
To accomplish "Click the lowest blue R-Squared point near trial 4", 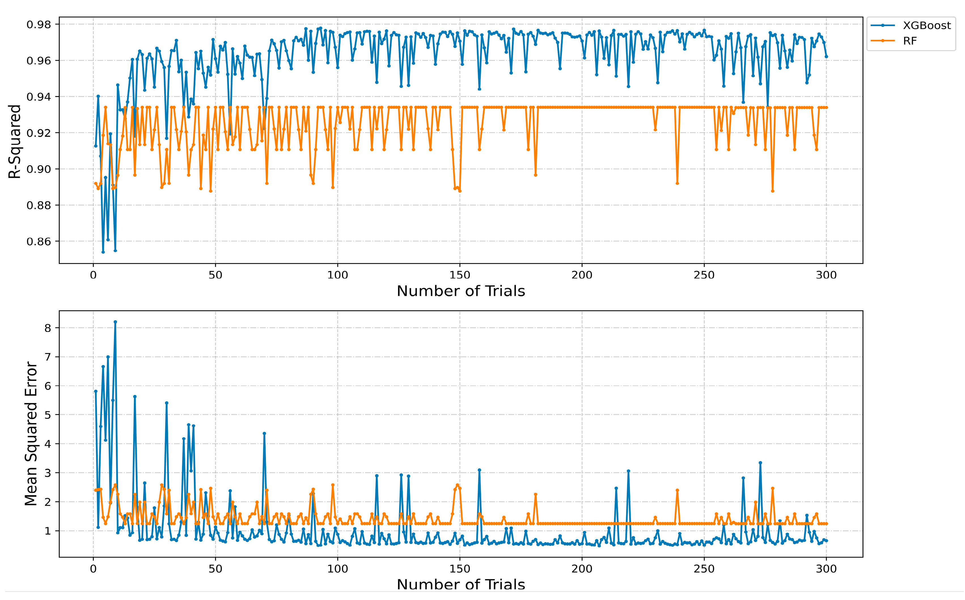I will [103, 252].
